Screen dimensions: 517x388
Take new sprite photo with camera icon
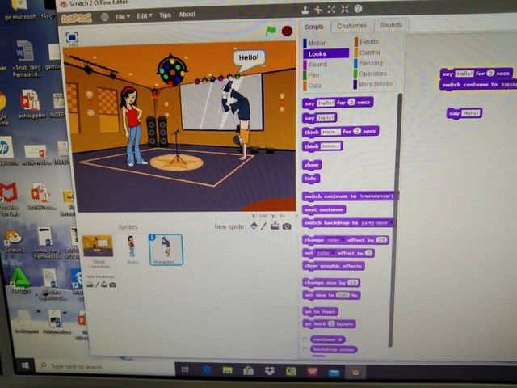[x=285, y=226]
